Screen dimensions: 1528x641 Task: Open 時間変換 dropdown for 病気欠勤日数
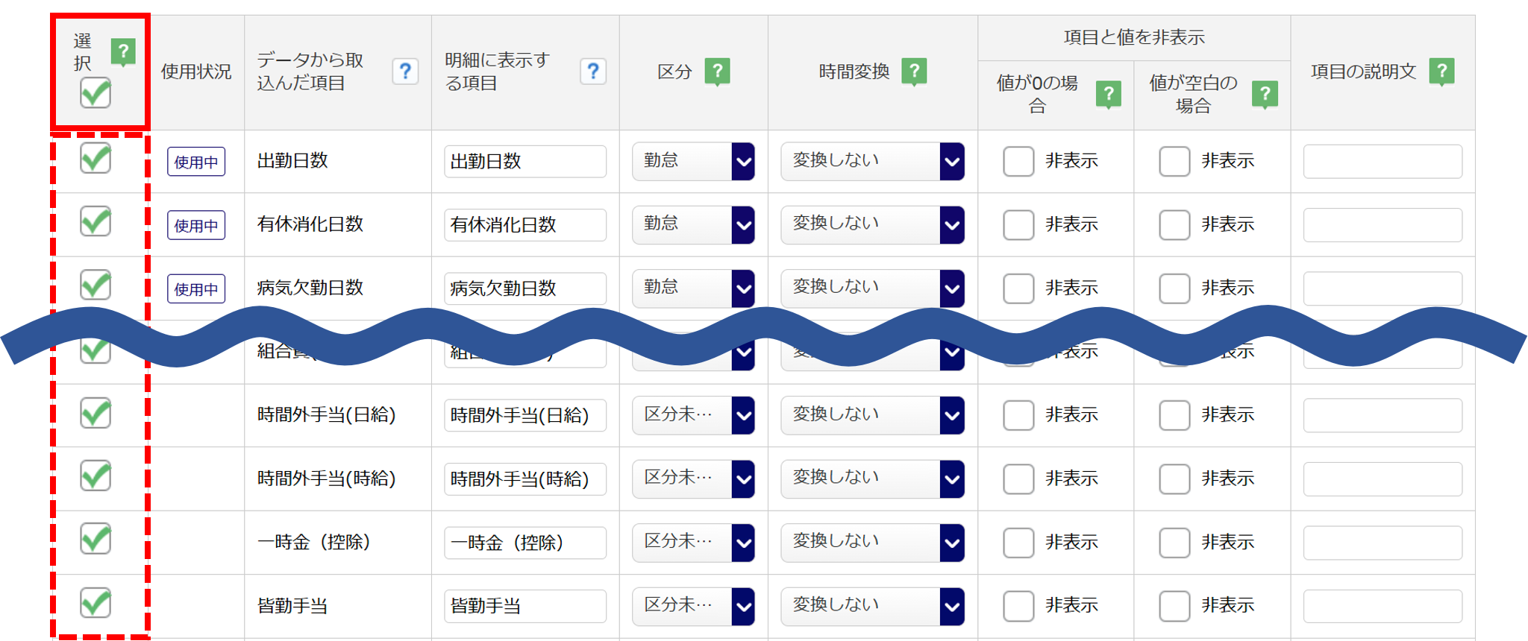(x=873, y=288)
